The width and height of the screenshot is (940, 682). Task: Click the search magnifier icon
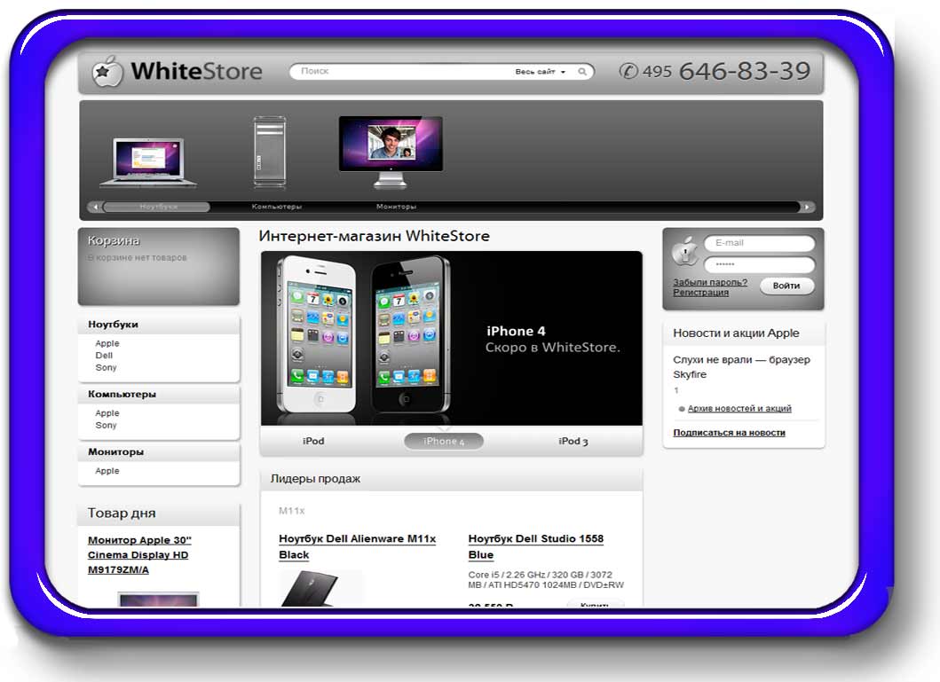pos(582,72)
